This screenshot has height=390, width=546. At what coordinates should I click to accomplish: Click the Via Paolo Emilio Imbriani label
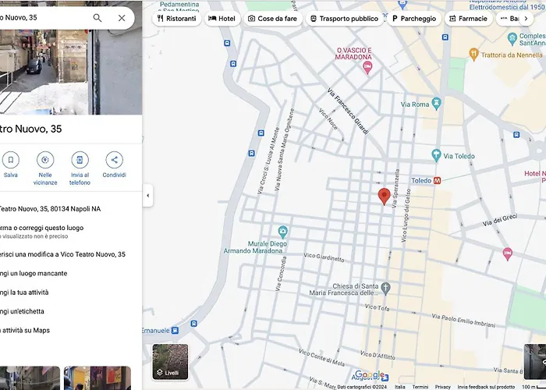coord(463,321)
